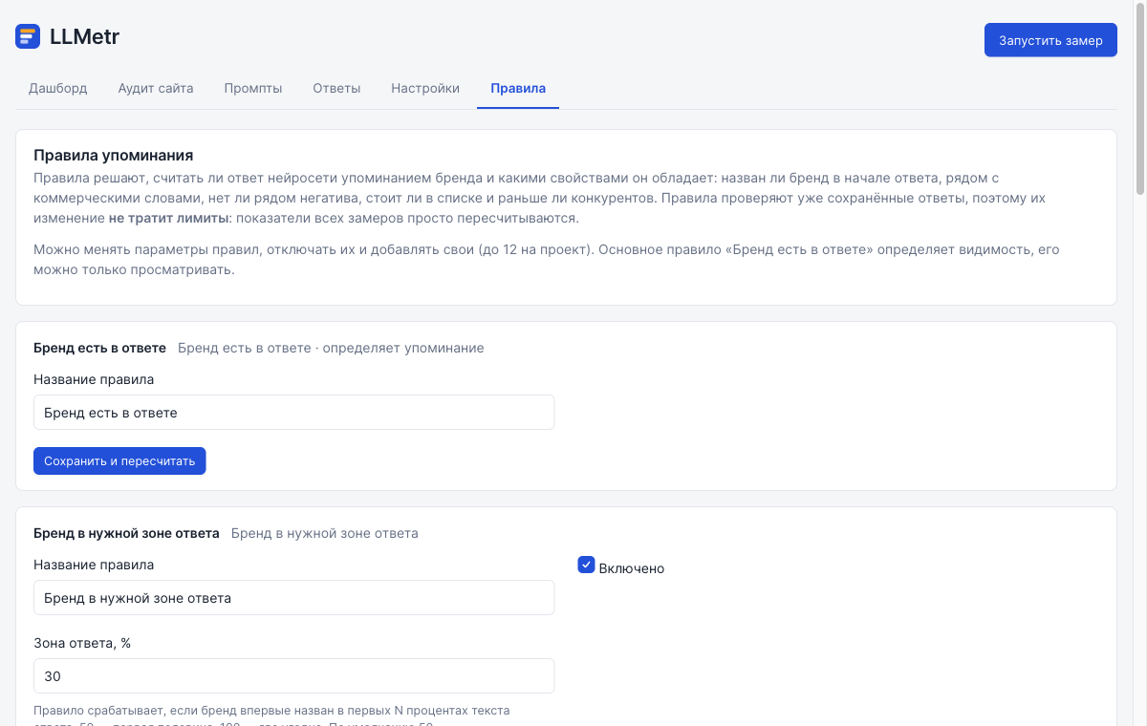This screenshot has height=726, width=1147.
Task: Uncheck the Включено checkbox
Action: tap(587, 566)
